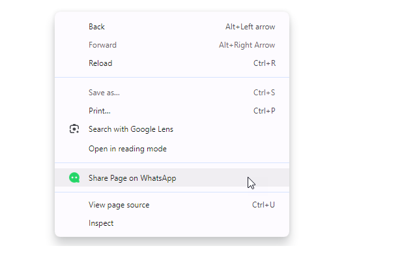Image resolution: width=417 pixels, height=261 pixels.
Task: Reload the page via context menu
Action: coord(100,63)
